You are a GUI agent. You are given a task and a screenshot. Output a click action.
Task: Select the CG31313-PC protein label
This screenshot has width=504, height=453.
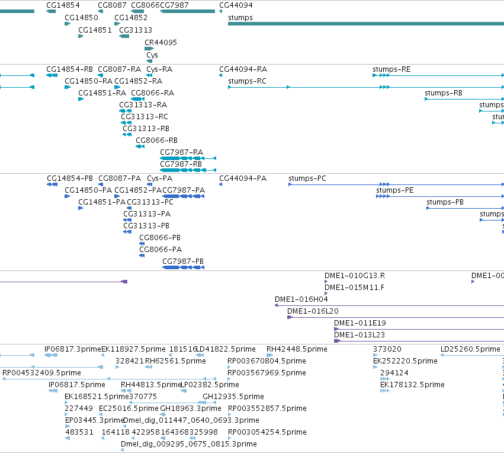[x=150, y=202]
